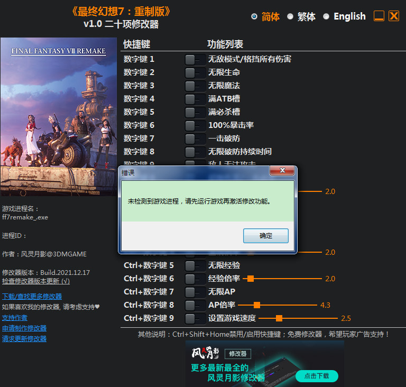
Task: Click the 功能列表 column header
Action: 225,44
